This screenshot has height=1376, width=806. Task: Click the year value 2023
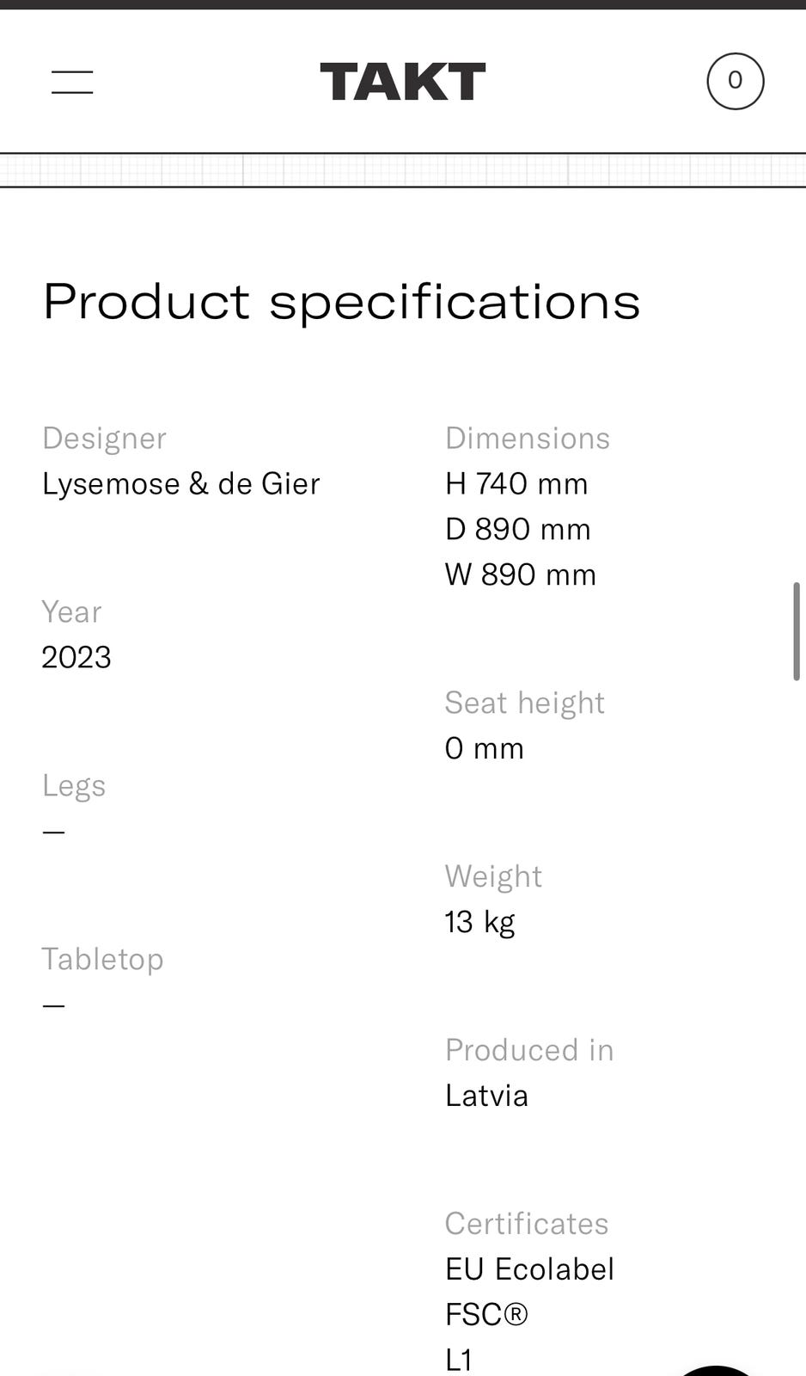pyautogui.click(x=76, y=658)
